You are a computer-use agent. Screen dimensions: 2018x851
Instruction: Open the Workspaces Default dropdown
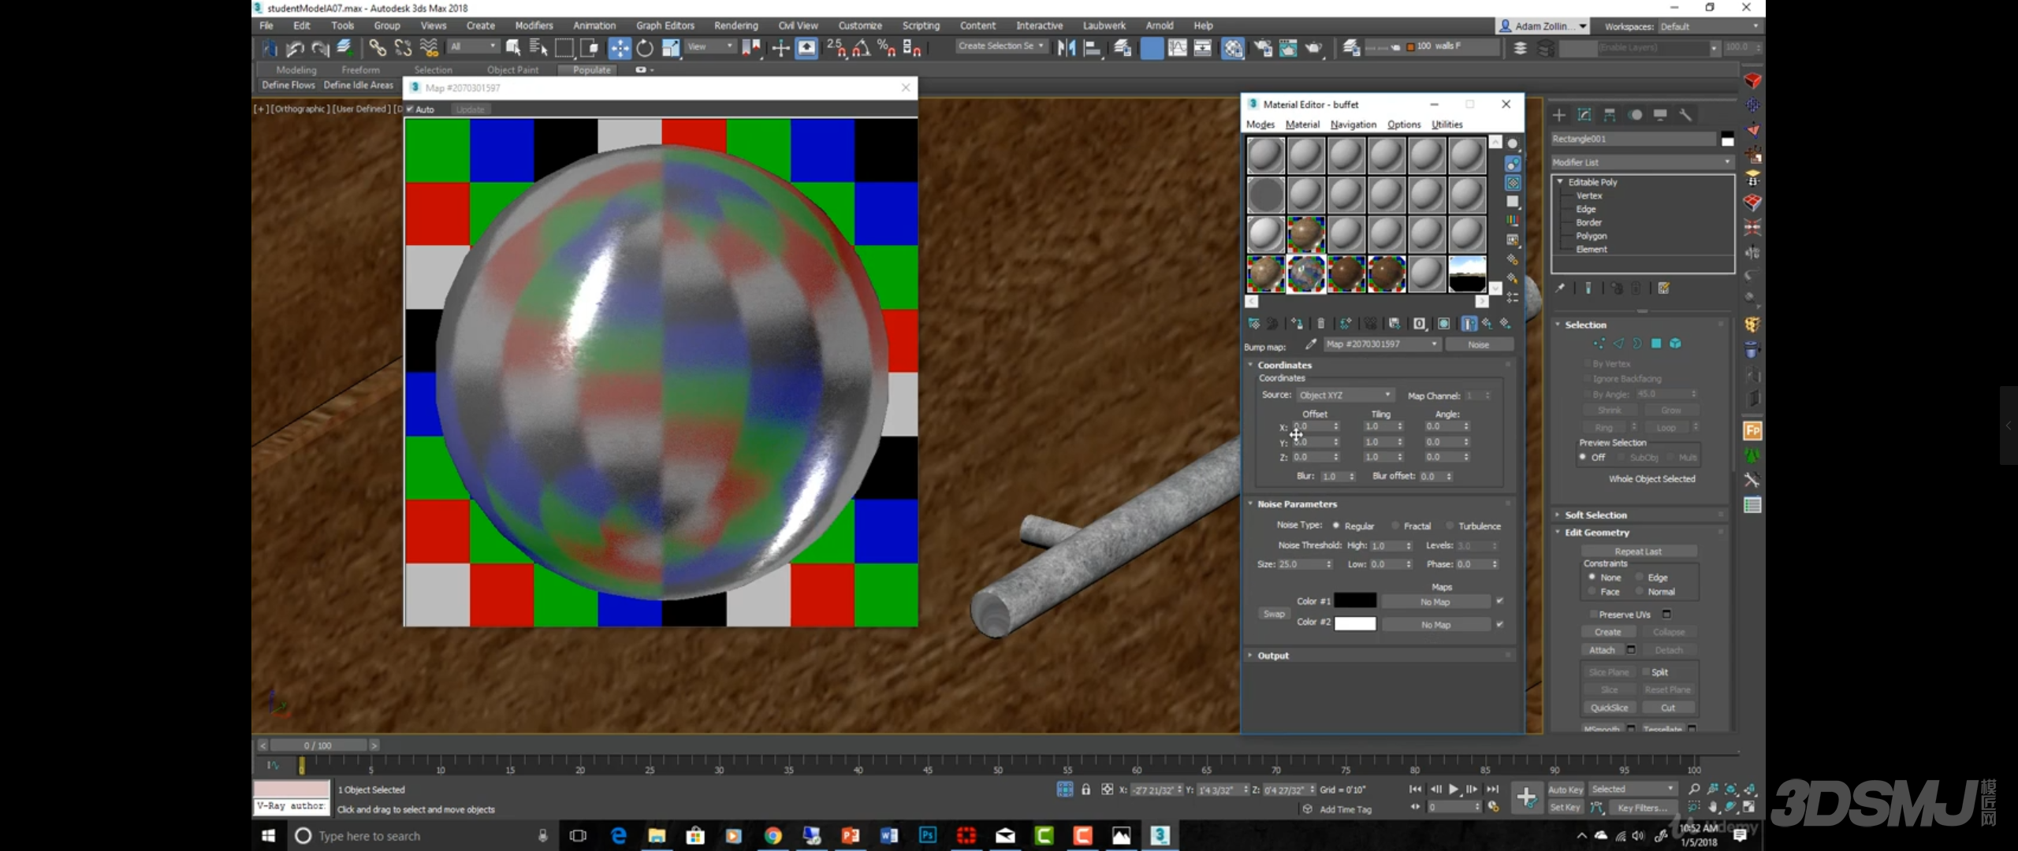[x=1709, y=26]
